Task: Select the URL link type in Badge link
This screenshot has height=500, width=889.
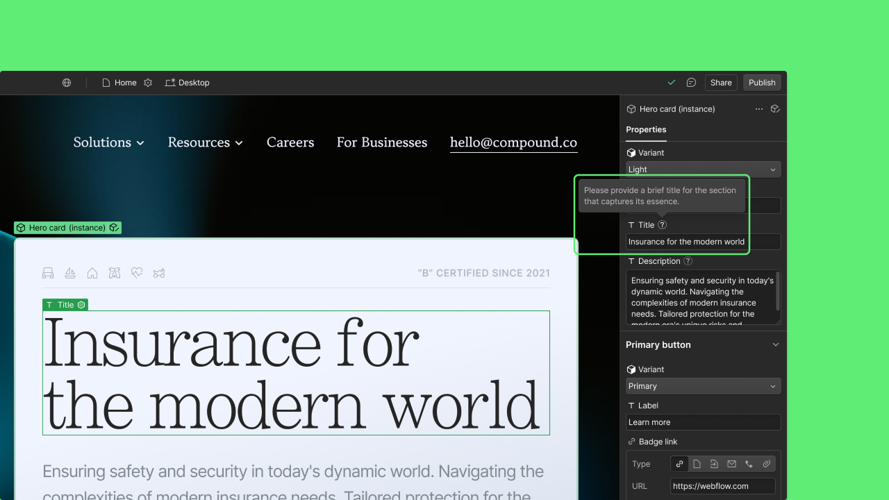Action: (679, 463)
